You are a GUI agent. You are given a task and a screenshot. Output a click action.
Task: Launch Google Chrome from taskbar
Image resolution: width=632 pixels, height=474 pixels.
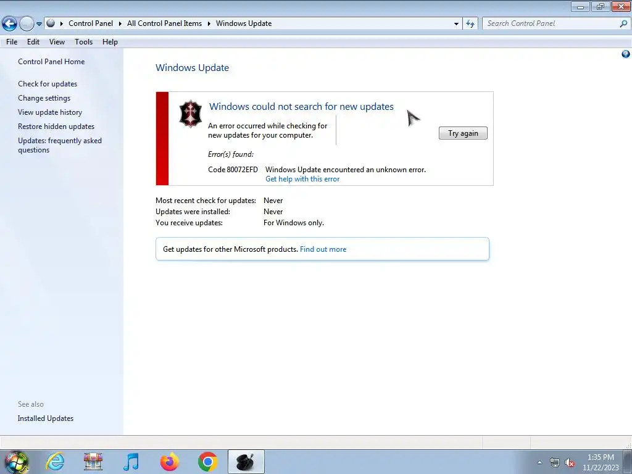pyautogui.click(x=207, y=462)
